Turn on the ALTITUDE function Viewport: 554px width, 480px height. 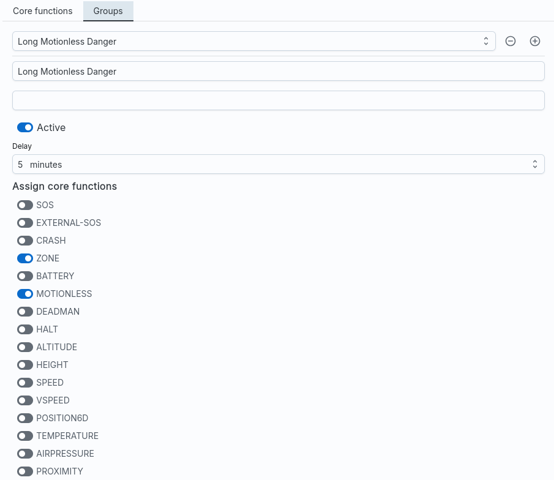tap(25, 347)
